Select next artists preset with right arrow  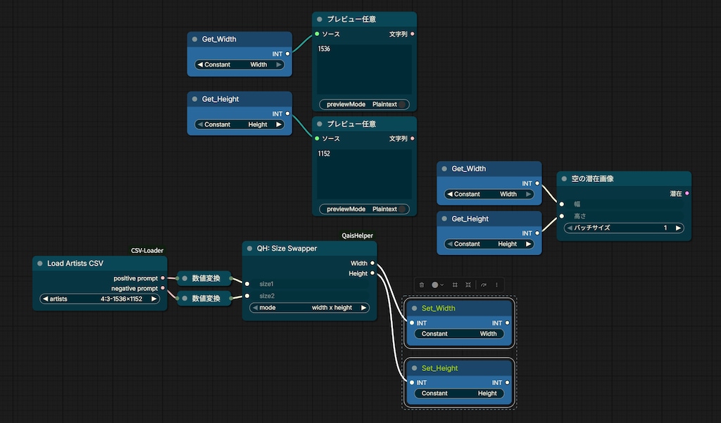(x=153, y=299)
